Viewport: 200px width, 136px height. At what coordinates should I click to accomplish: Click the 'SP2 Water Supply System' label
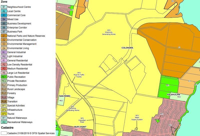(x=137, y=118)
